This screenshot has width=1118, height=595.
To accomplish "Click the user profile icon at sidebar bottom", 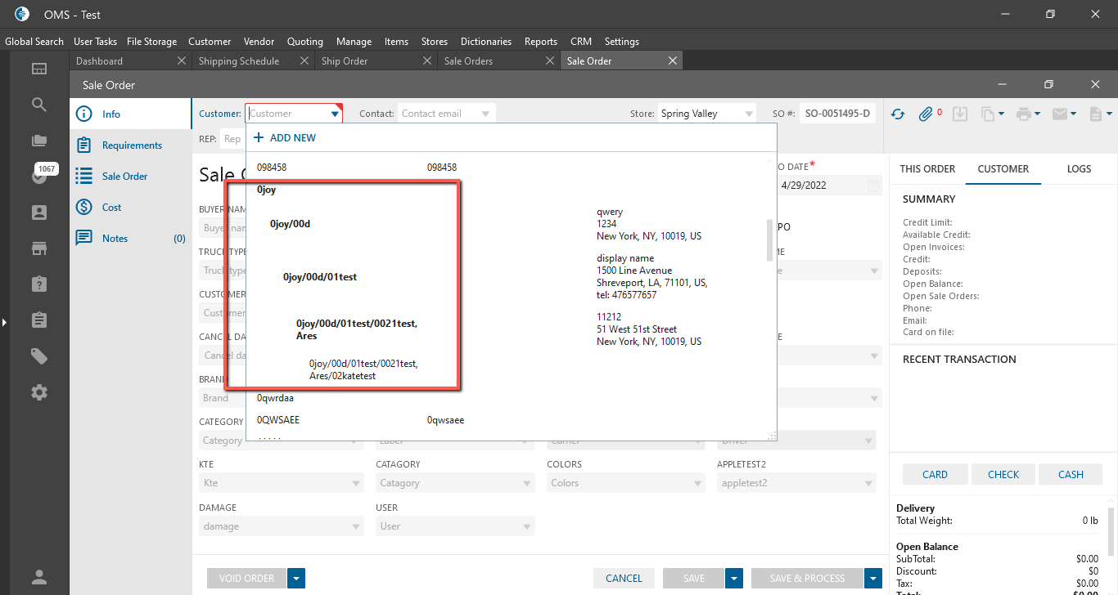I will (x=38, y=576).
